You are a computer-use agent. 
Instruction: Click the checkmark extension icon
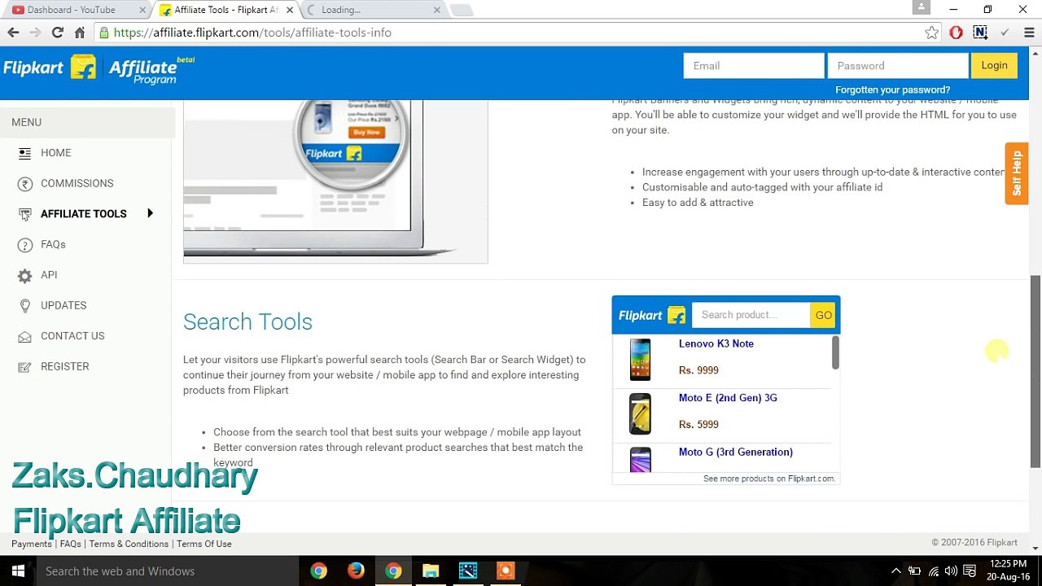[1005, 33]
